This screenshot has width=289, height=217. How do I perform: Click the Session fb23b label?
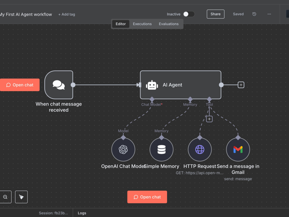(x=53, y=213)
